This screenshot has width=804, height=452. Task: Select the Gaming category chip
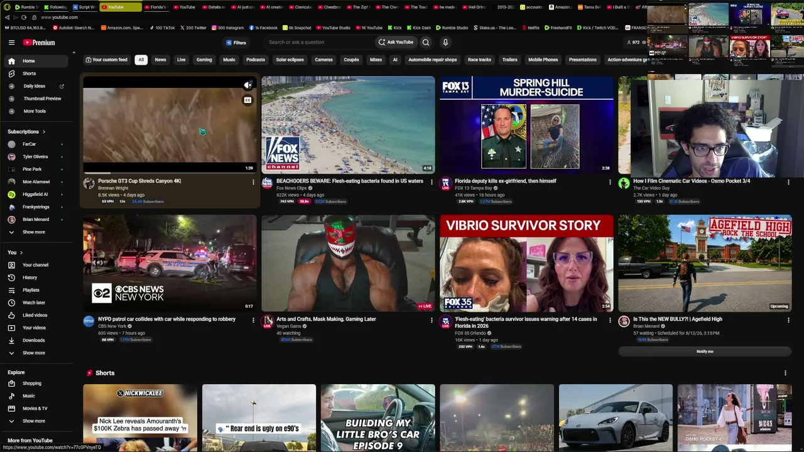point(204,60)
